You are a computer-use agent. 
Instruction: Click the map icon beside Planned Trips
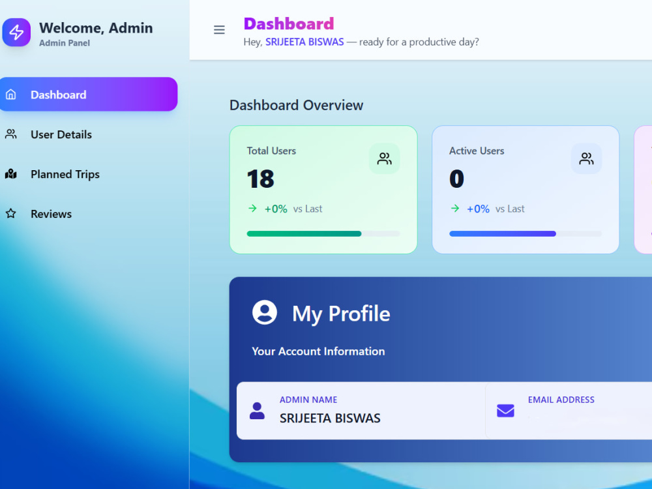pyautogui.click(x=11, y=174)
